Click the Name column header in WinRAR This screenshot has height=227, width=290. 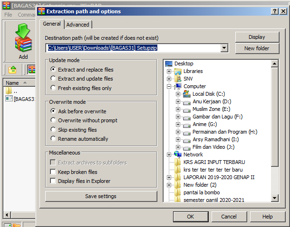tap(19, 83)
